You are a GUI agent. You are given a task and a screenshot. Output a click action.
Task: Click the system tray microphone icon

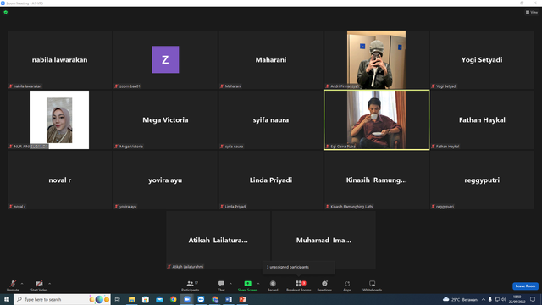coord(489,299)
